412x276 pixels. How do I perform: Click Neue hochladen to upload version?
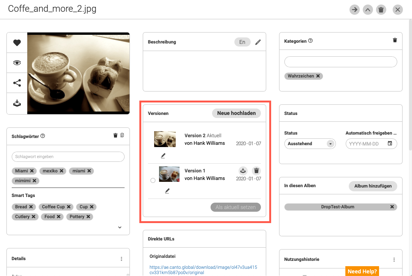[236, 113]
